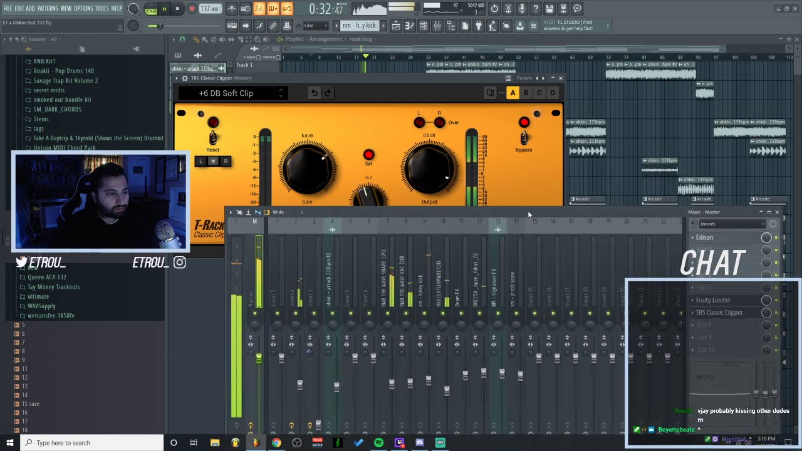Open audio editor scissors icon
The image size is (802, 451).
(508, 9)
